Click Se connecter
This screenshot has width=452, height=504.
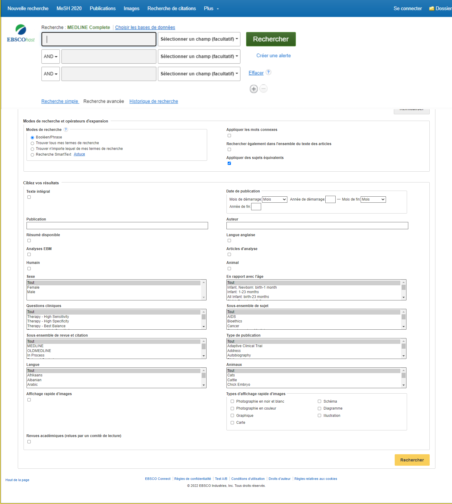pyautogui.click(x=408, y=8)
